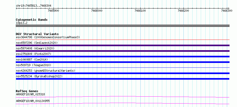Click the right arrowhead of the ruler

[229, 8]
